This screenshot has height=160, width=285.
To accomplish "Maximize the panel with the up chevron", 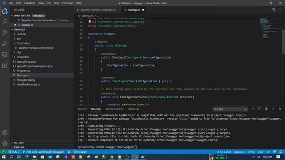I will [273, 109].
